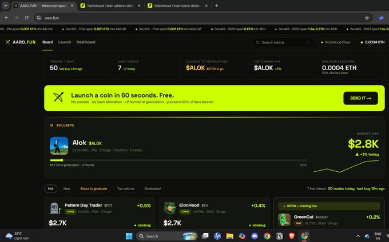Select the Hot filter chip
The image size is (389, 242).
point(50,188)
